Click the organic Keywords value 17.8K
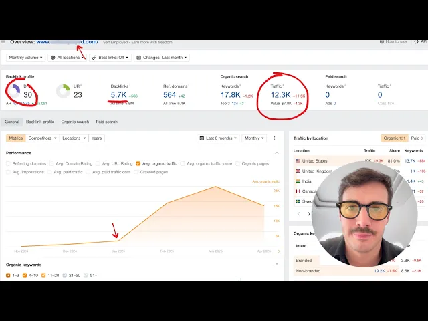Screen dimensions: 428x321 pyautogui.click(x=230, y=95)
